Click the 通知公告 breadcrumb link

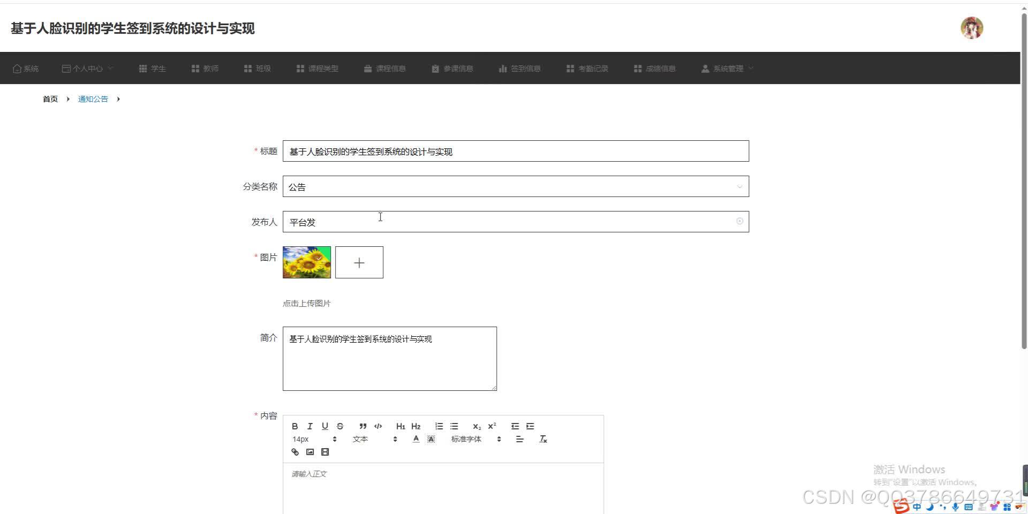pyautogui.click(x=93, y=99)
